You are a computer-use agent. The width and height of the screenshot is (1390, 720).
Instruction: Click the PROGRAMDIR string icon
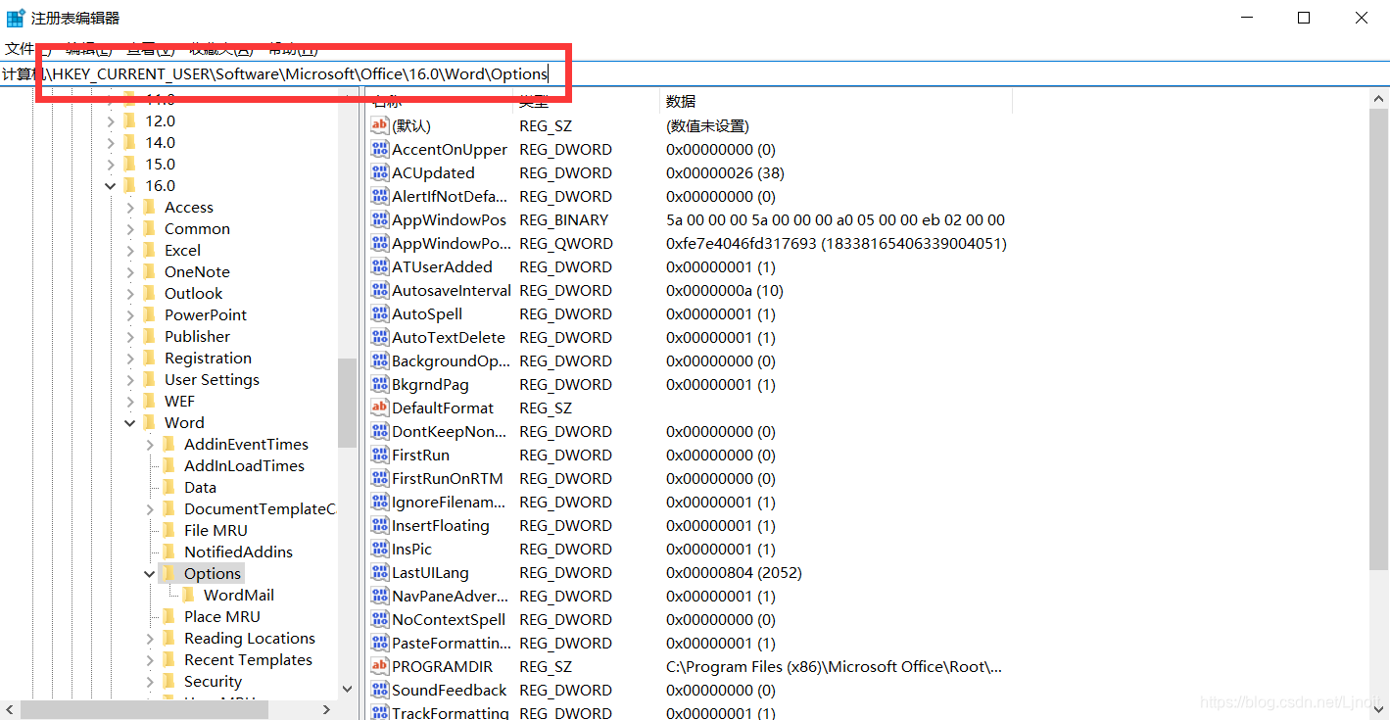pos(380,666)
